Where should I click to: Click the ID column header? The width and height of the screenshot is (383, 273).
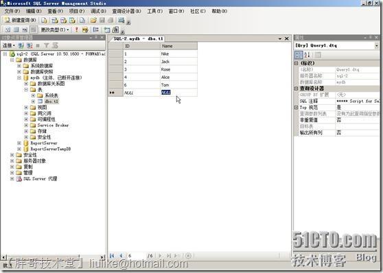(x=141, y=46)
